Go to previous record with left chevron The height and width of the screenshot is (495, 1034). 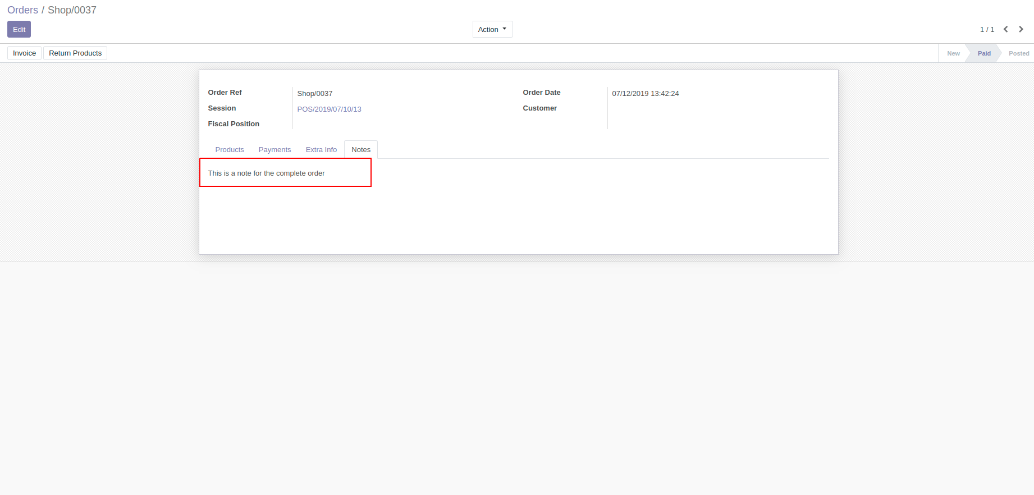(x=1006, y=29)
